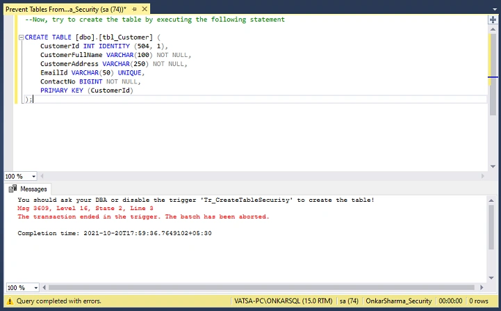Click the warning icon in status bar
Image resolution: width=501 pixels, height=311 pixels.
pos(10,301)
